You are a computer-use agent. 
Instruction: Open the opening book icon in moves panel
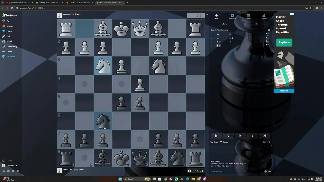pyautogui.click(x=269, y=30)
